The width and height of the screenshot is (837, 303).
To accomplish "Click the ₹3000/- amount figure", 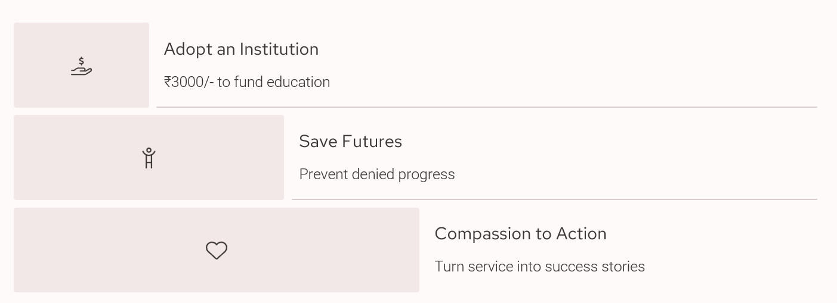I will click(x=189, y=82).
